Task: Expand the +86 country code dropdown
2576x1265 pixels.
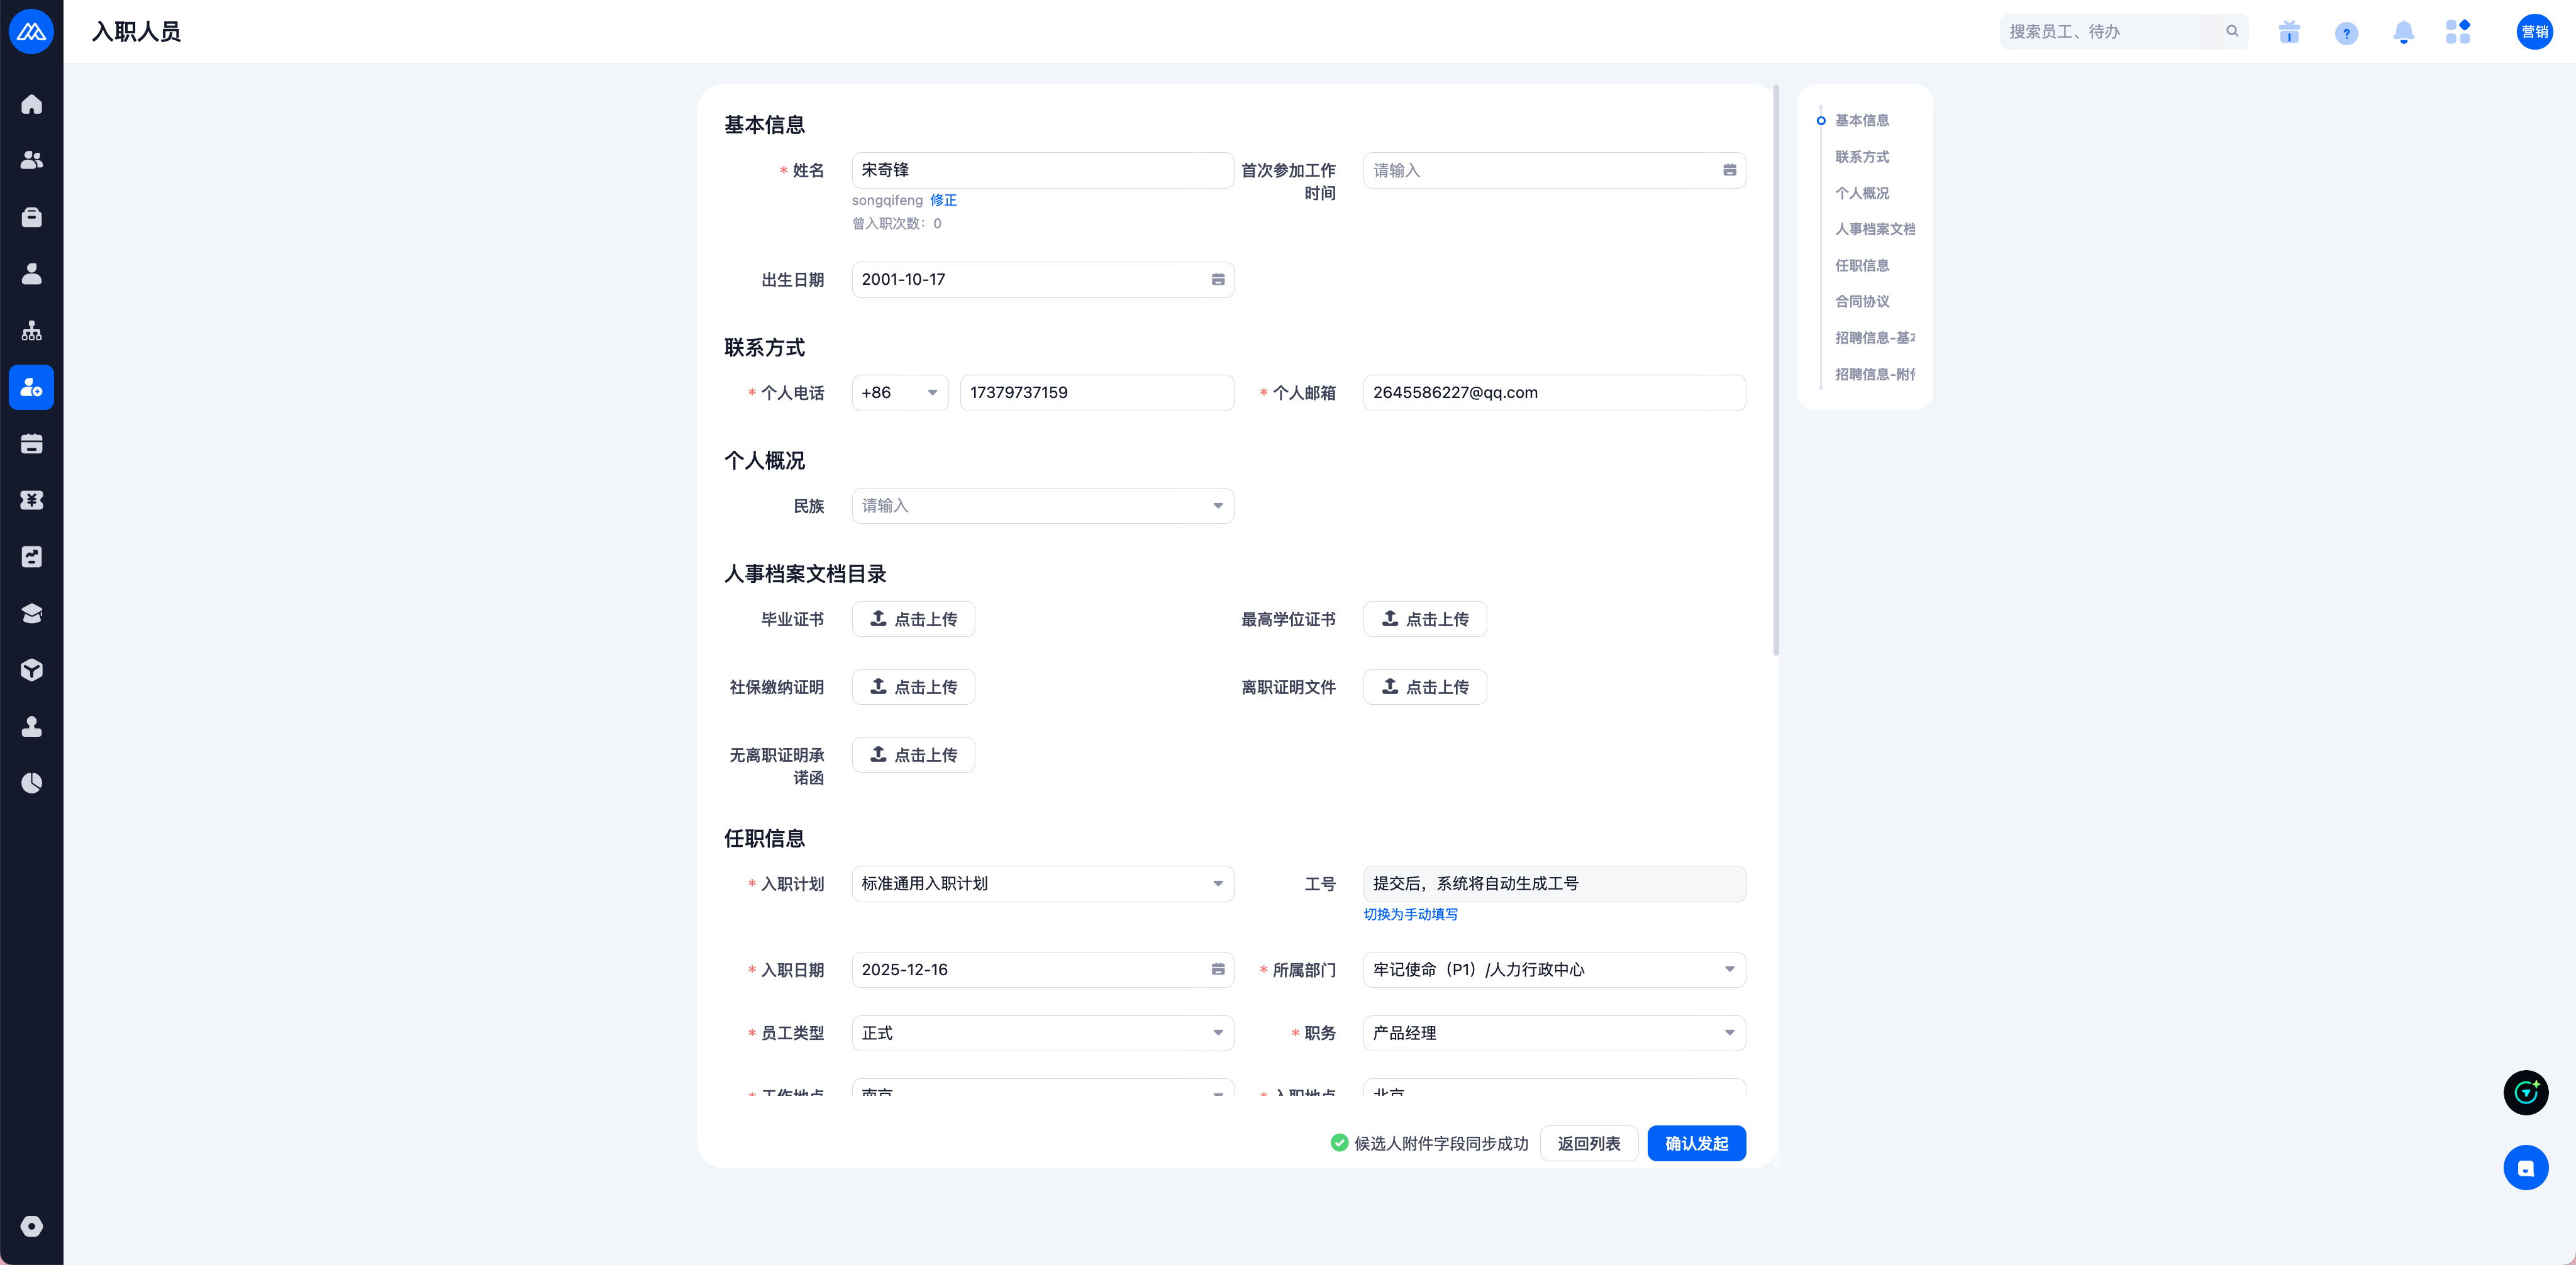Action: [899, 393]
